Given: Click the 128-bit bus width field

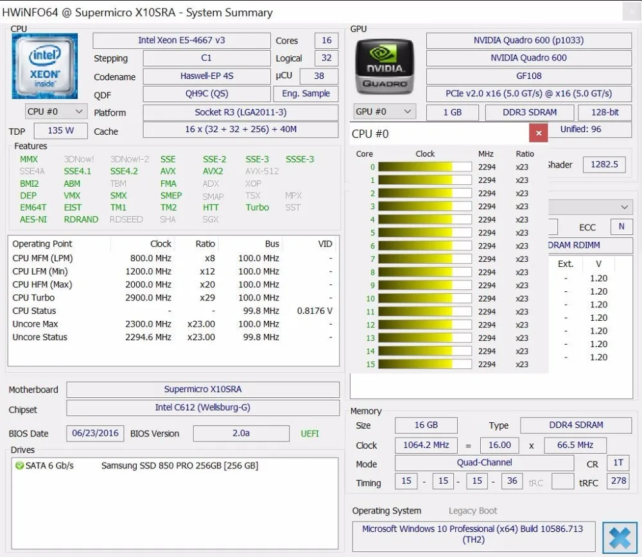Looking at the screenshot, I should [605, 112].
